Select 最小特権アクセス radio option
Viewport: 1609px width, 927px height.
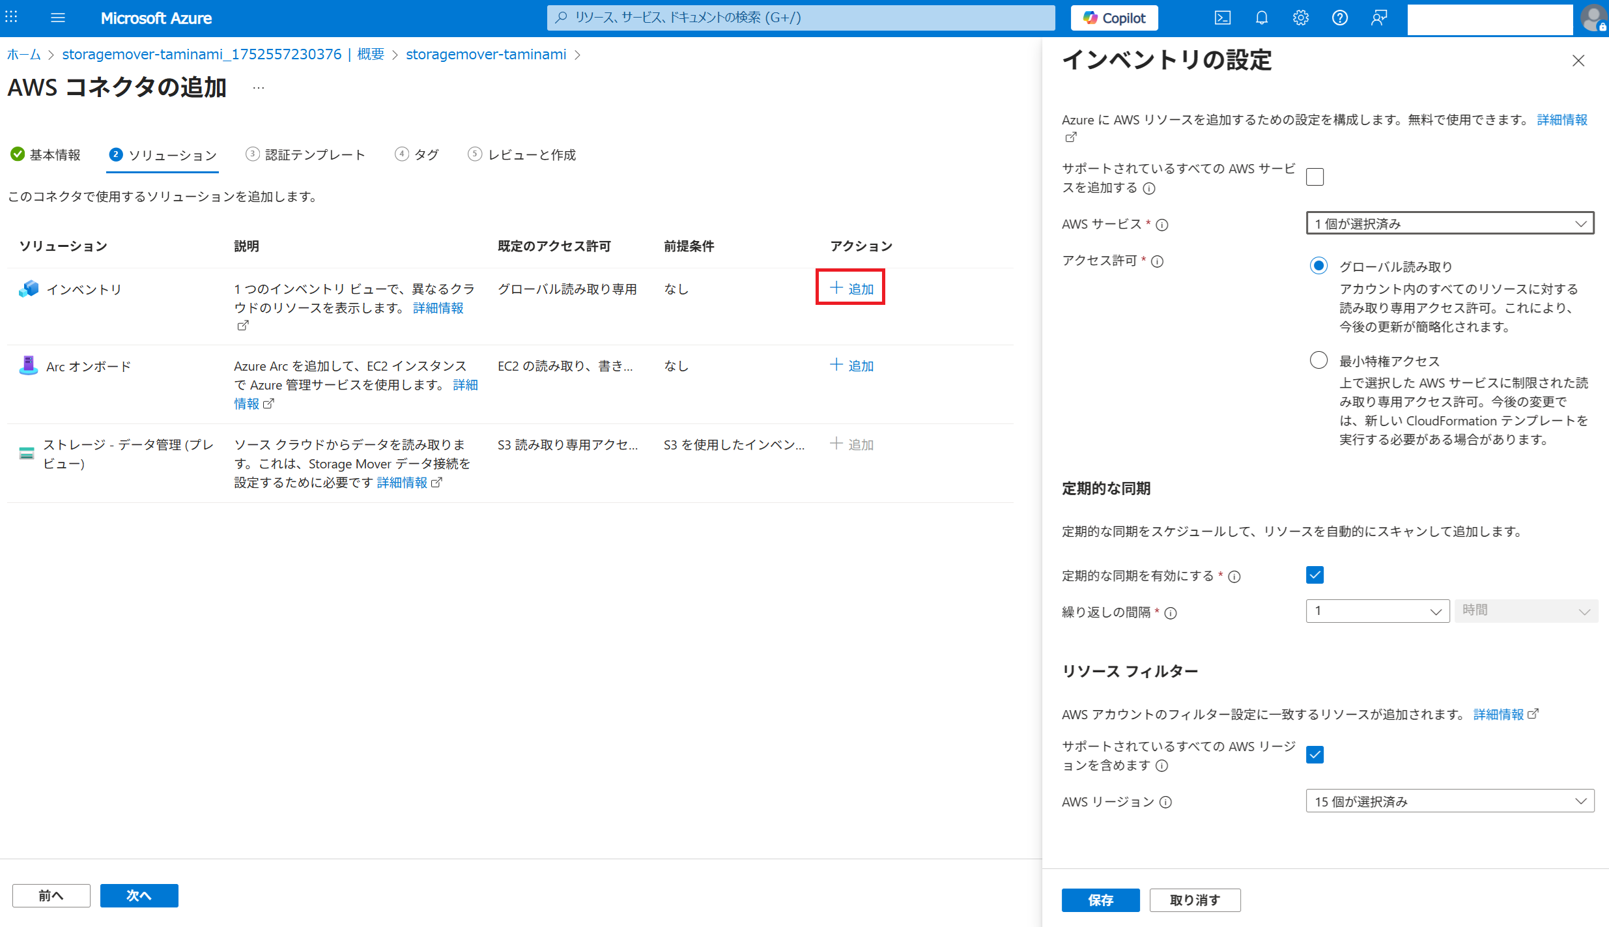point(1318,360)
